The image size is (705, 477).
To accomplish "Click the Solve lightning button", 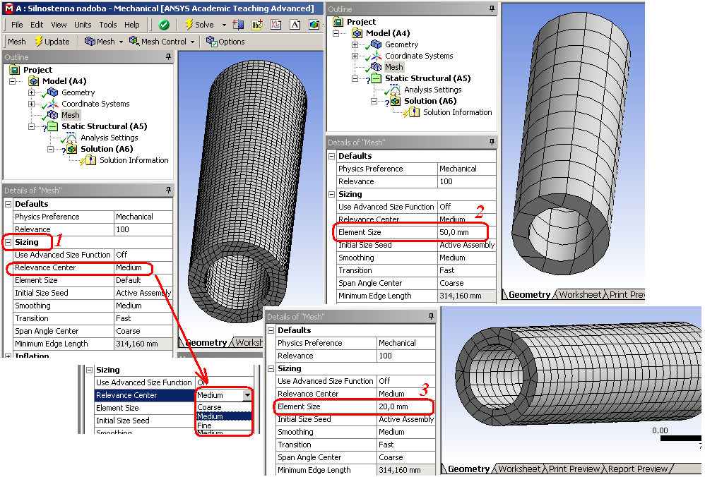I will pos(199,25).
